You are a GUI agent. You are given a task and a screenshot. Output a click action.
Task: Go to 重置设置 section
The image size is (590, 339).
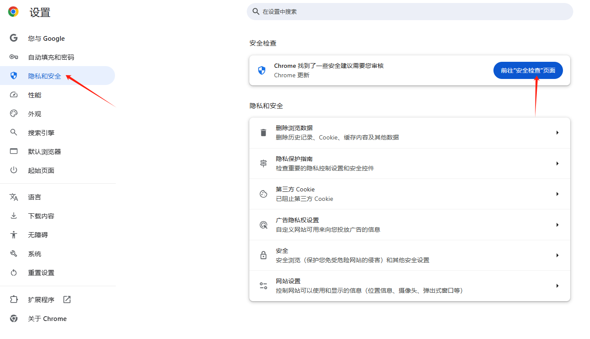(x=57, y=272)
